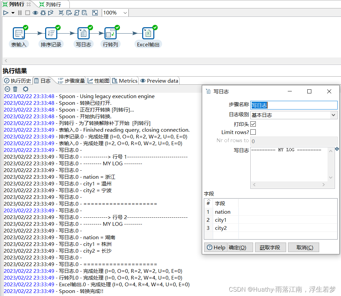This screenshot has width=341, height=296.
Task: Click the 字段 column header in table
Action: (226, 203)
